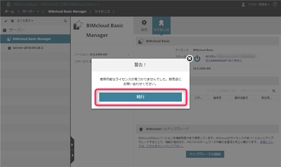Image resolution: width=281 pixels, height=167 pixels.
Task: Expand the バージョン 22.0.2408.406 row chevron
Action: (x=128, y=55)
